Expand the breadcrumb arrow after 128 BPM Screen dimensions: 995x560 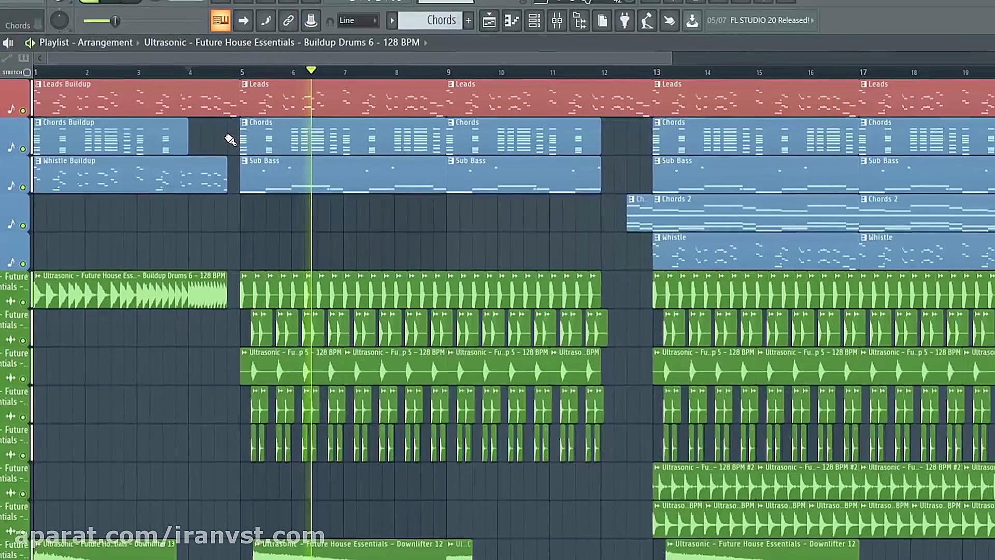[425, 43]
